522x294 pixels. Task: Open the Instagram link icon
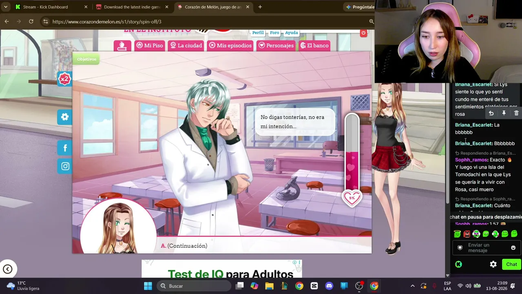coord(65,166)
